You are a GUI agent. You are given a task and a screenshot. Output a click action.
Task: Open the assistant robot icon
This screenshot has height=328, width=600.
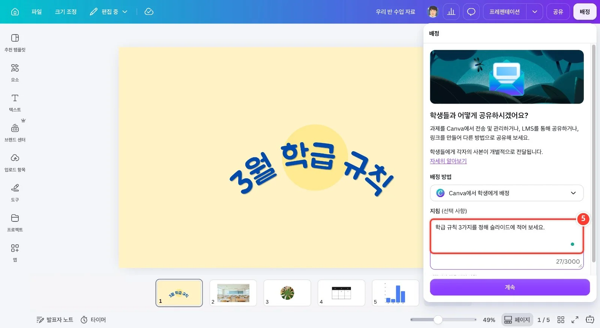(x=590, y=320)
